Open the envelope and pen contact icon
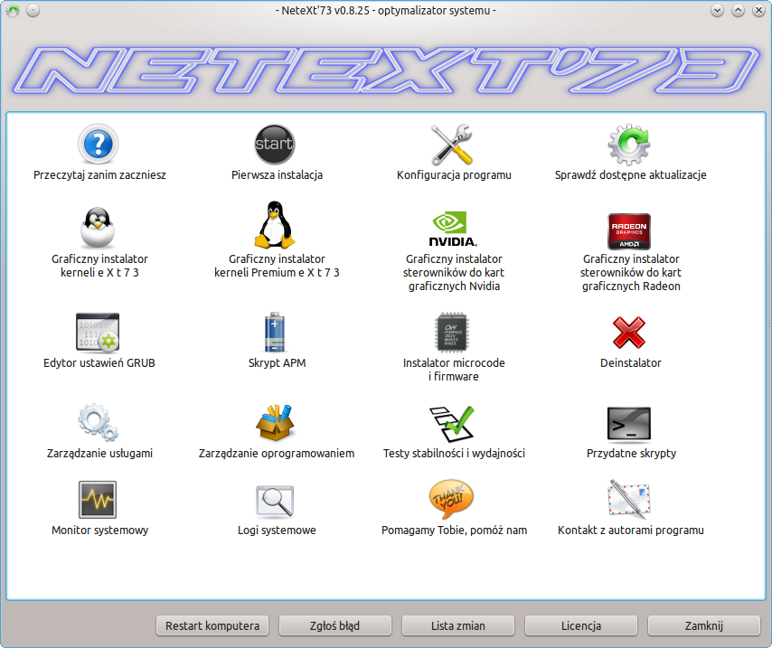Image resolution: width=772 pixels, height=648 pixels. 629,499
